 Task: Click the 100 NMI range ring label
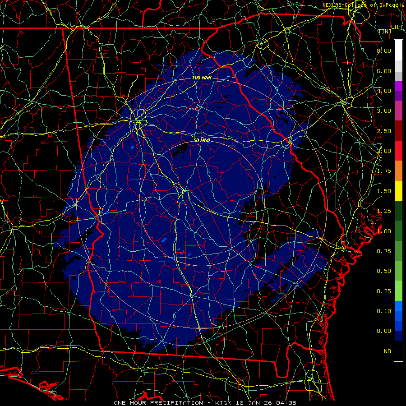202,78
